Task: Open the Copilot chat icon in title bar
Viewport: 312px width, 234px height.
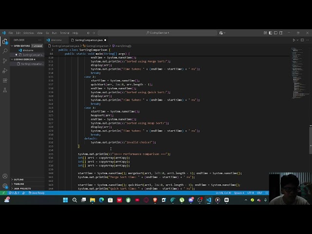Action: [x=221, y=33]
